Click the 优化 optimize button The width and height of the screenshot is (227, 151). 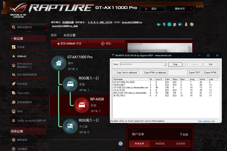tap(106, 43)
